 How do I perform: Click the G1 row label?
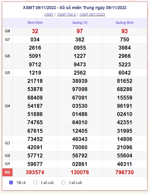pos(7,164)
